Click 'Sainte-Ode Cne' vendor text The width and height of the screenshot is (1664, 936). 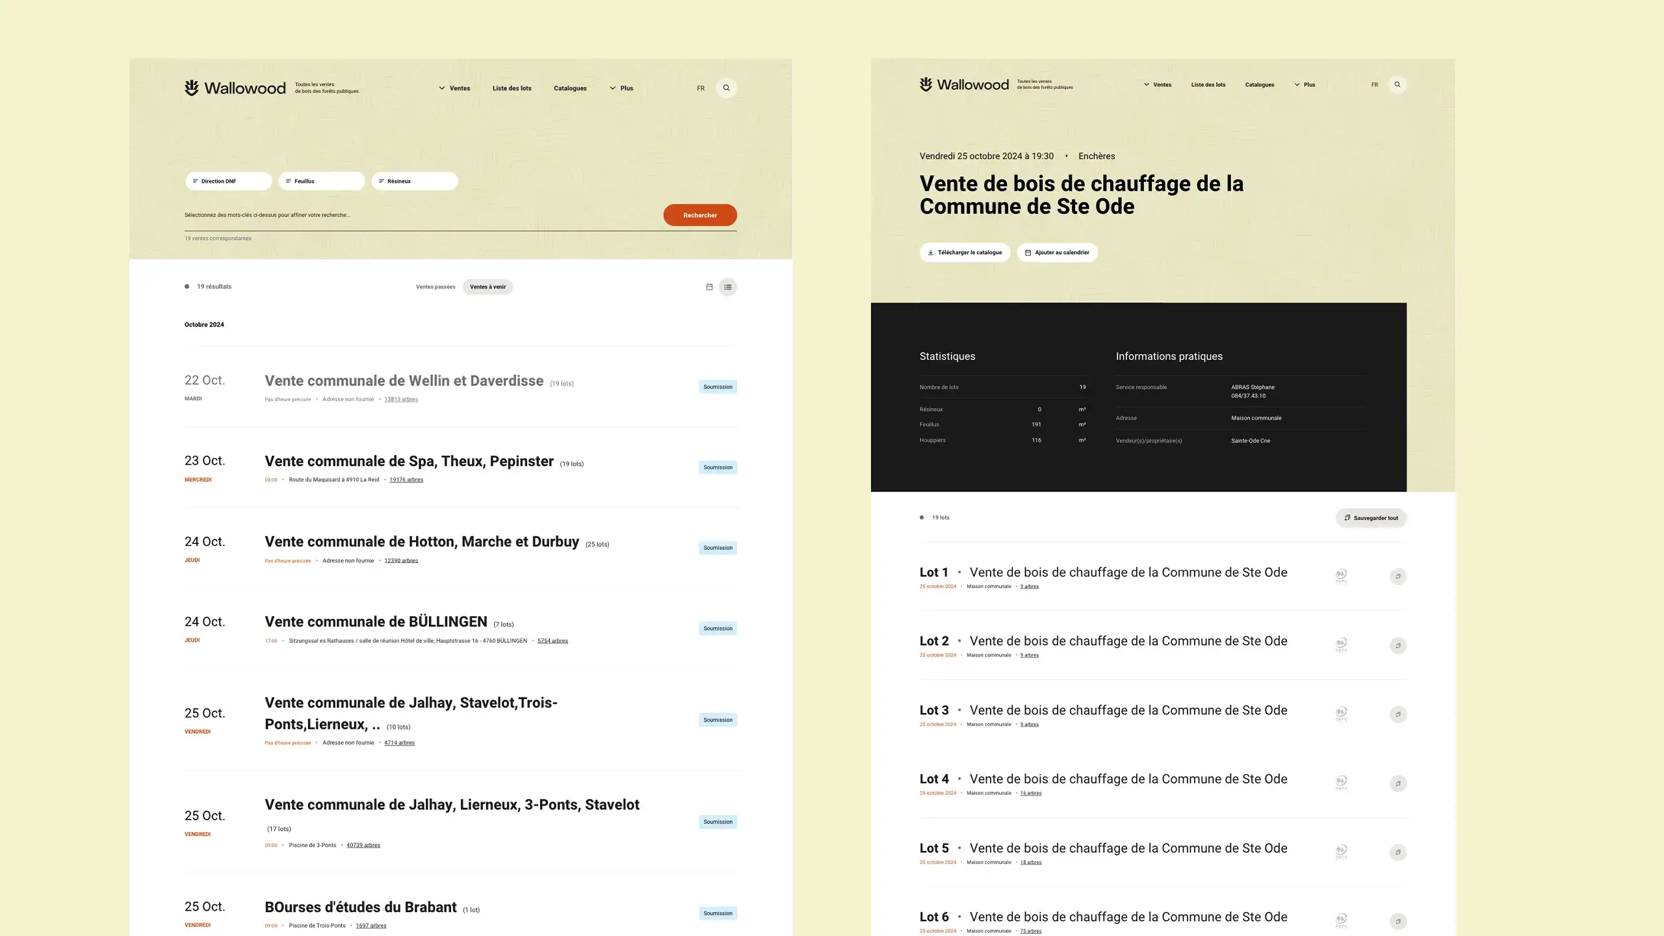pos(1251,441)
